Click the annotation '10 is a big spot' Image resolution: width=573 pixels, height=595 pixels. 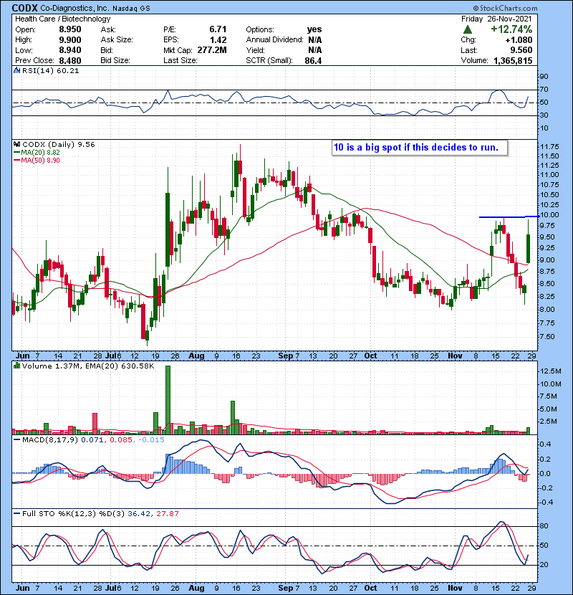416,147
